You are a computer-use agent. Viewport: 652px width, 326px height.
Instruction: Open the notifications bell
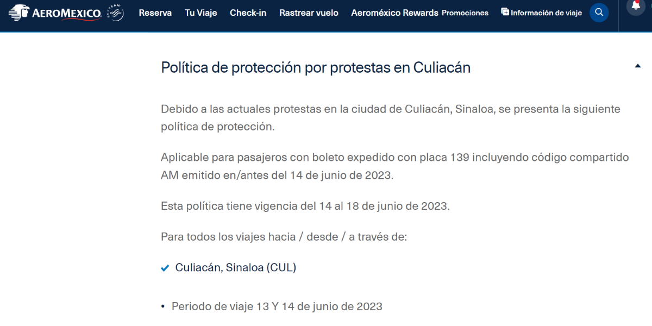(x=636, y=5)
